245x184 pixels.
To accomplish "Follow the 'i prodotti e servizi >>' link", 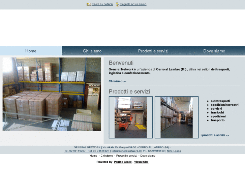I will [x=215, y=135].
